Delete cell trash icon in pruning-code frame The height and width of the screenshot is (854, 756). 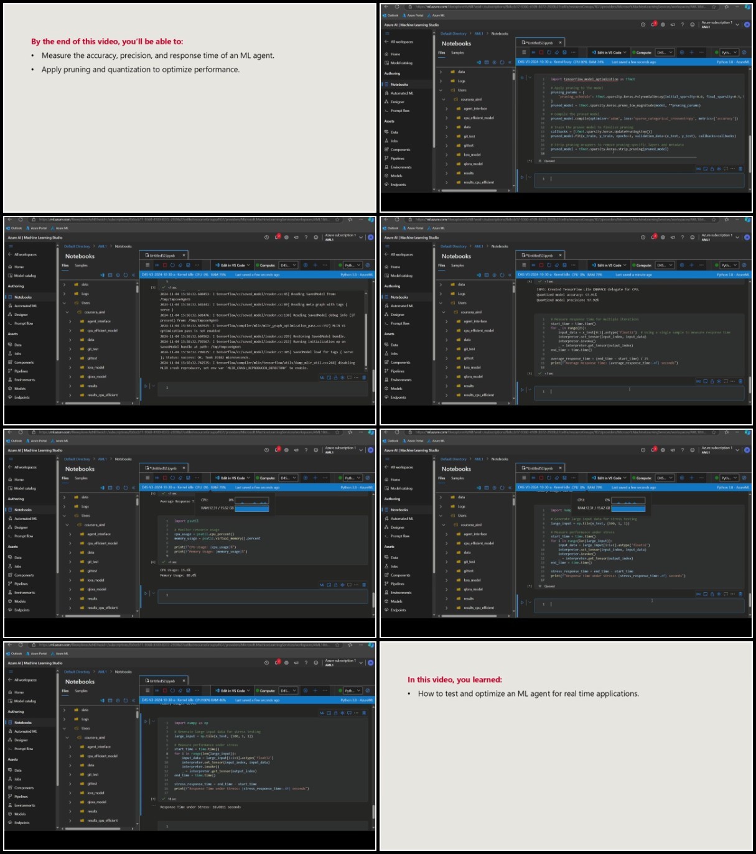point(740,169)
